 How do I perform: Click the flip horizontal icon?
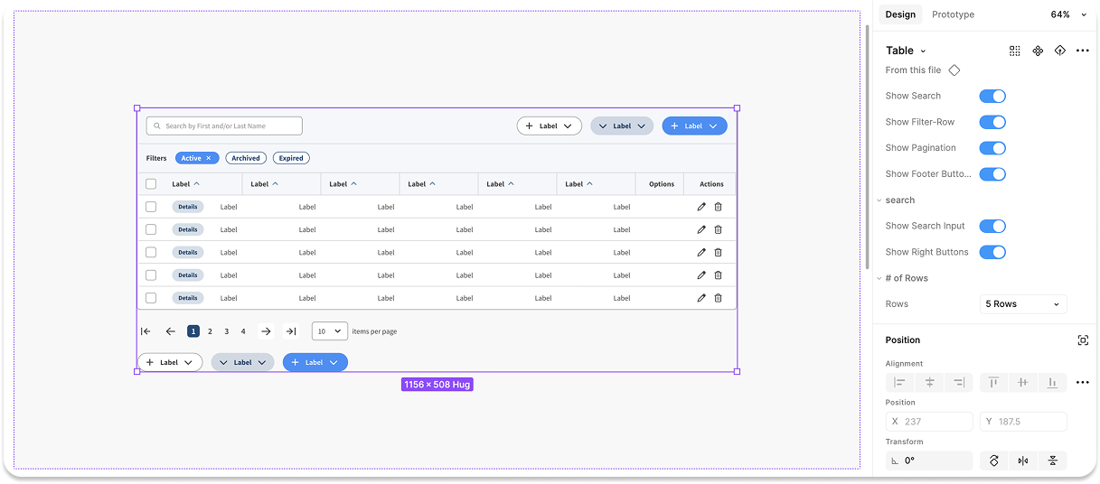[x=1023, y=461]
